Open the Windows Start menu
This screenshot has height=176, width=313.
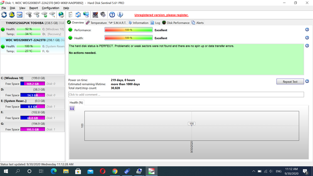coord(6,171)
